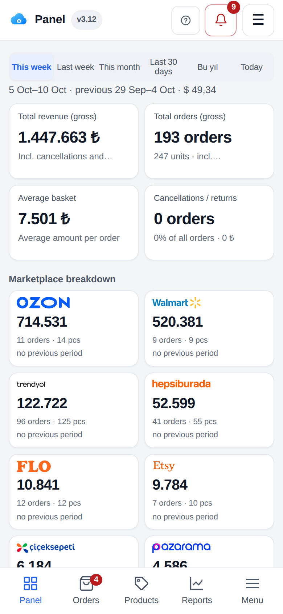Click the Etsy value 9.784
The image size is (283, 614).
click(x=170, y=485)
